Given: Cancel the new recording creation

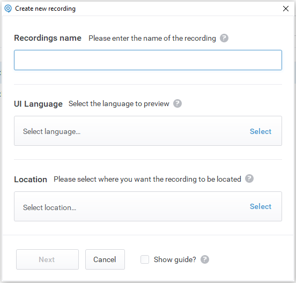Looking at the screenshot, I should [x=105, y=259].
